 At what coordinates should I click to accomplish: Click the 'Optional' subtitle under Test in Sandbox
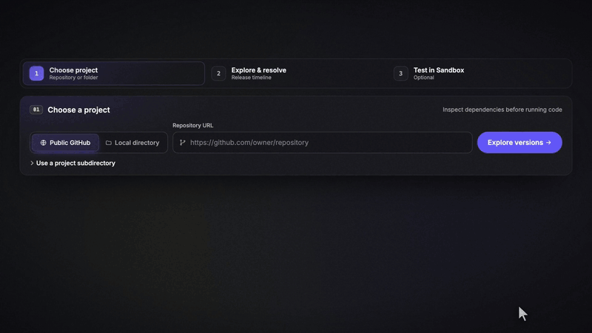(423, 78)
